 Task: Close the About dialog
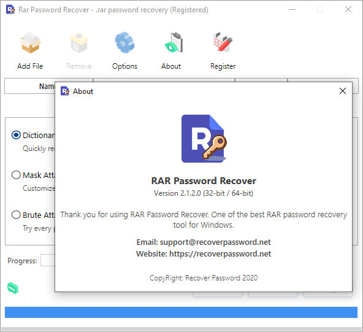[x=343, y=91]
